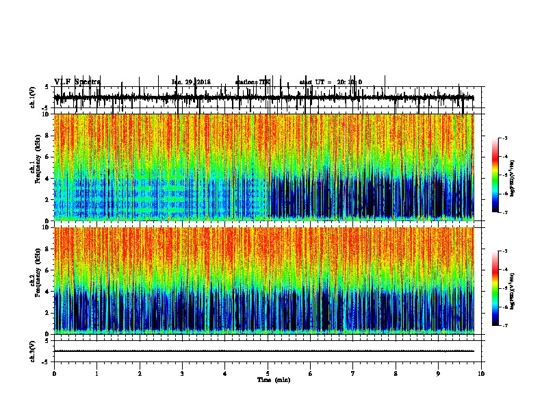
Task: Select the 'Jan. 29, 2018' date label
Action: (191, 82)
